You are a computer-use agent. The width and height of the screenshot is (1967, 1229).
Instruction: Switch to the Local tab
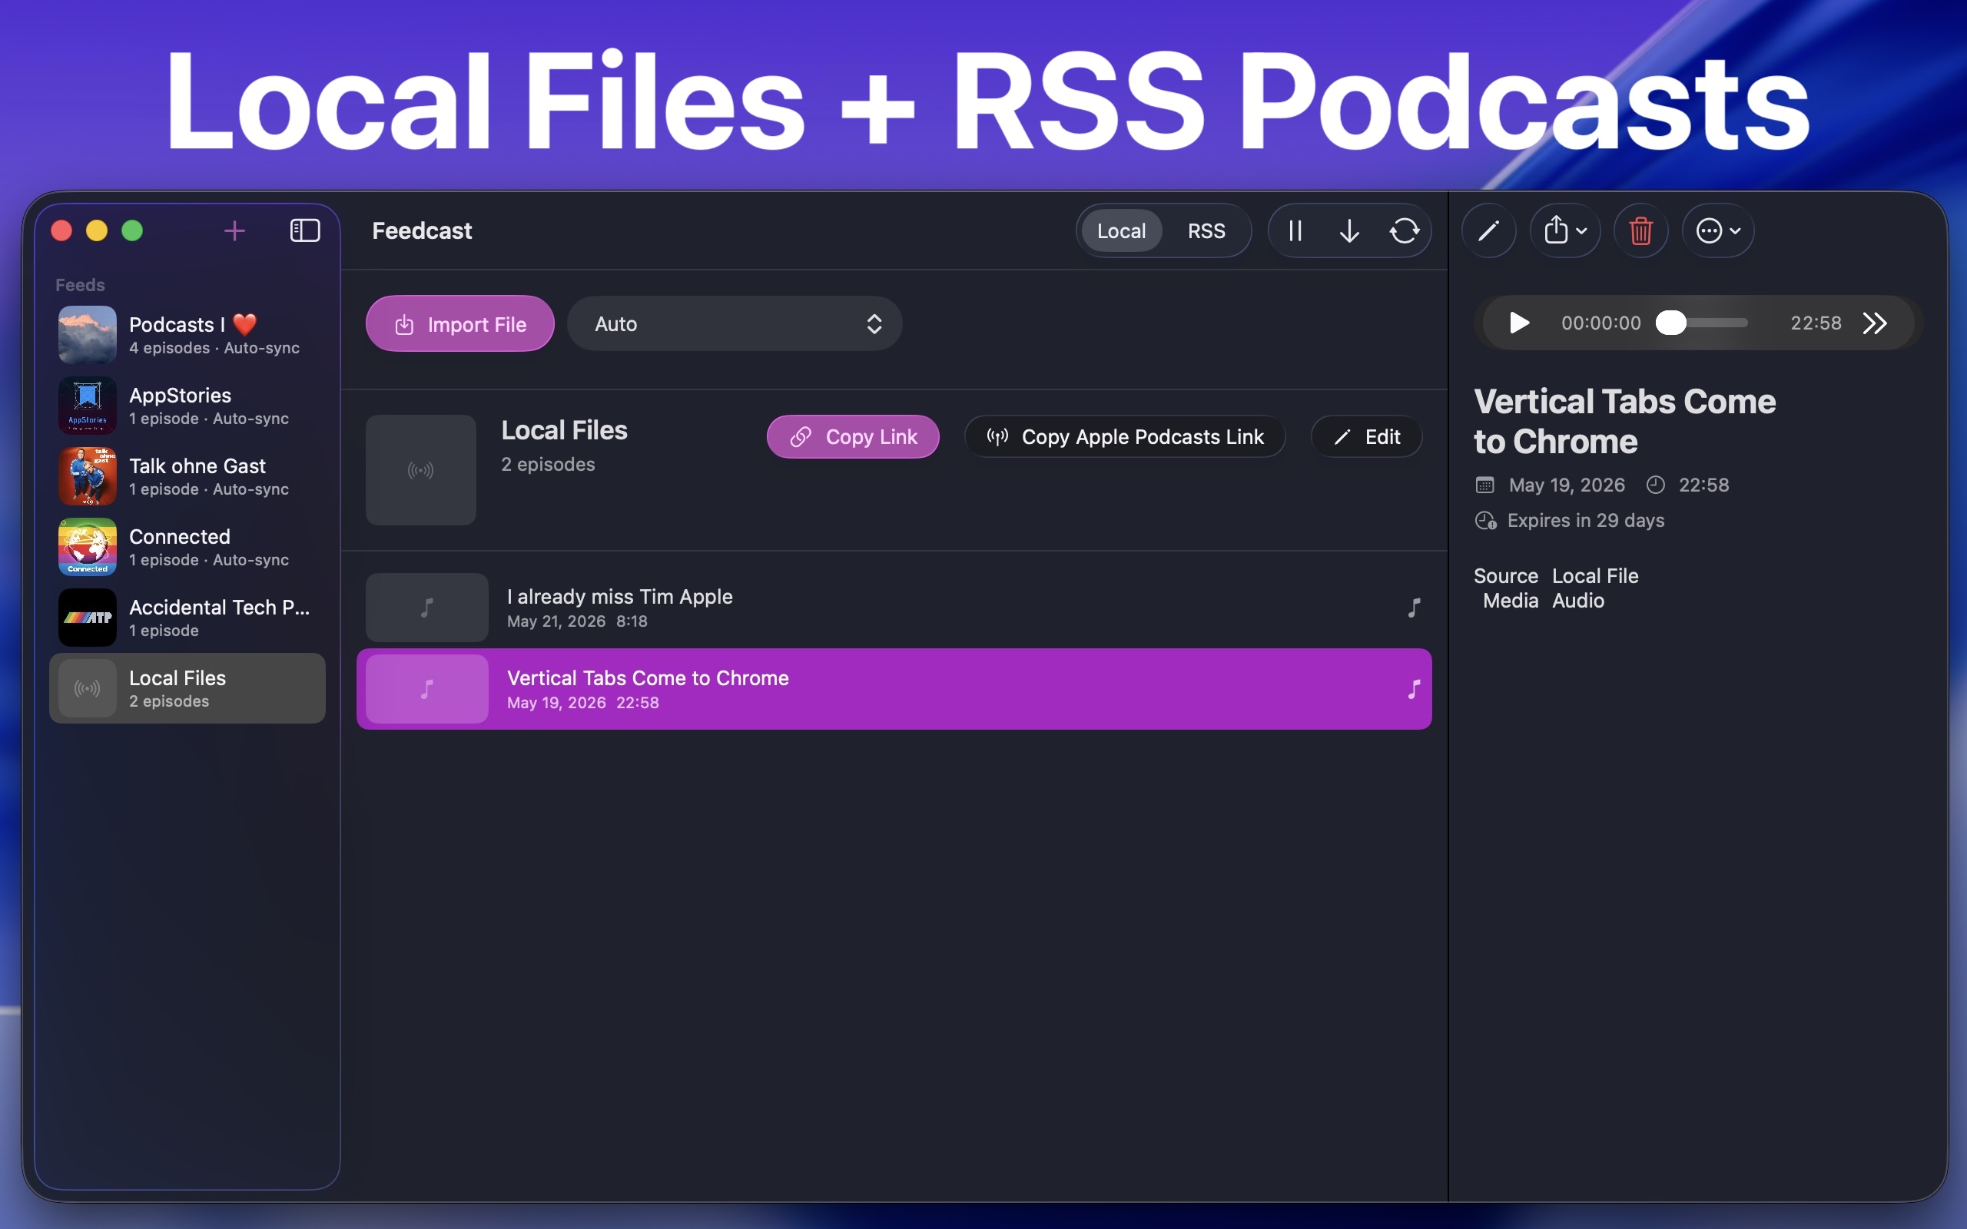(x=1121, y=231)
